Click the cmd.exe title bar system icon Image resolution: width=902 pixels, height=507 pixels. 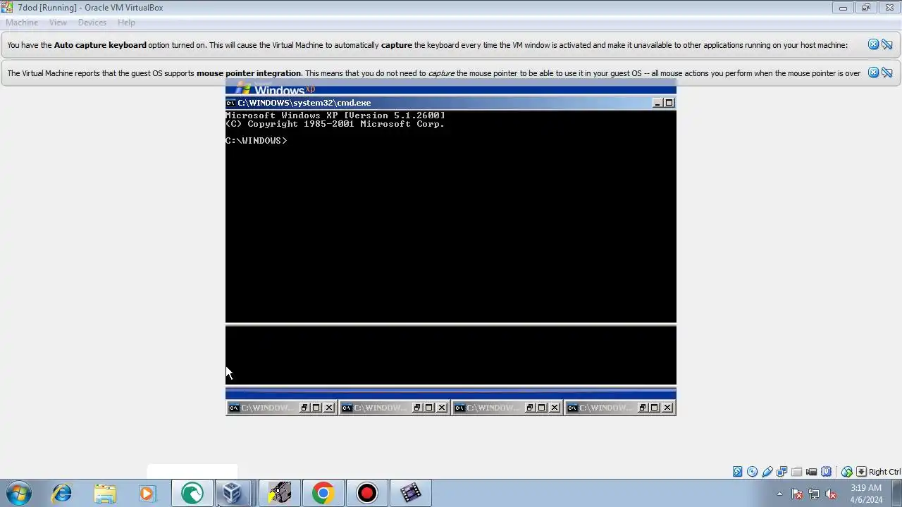[230, 103]
